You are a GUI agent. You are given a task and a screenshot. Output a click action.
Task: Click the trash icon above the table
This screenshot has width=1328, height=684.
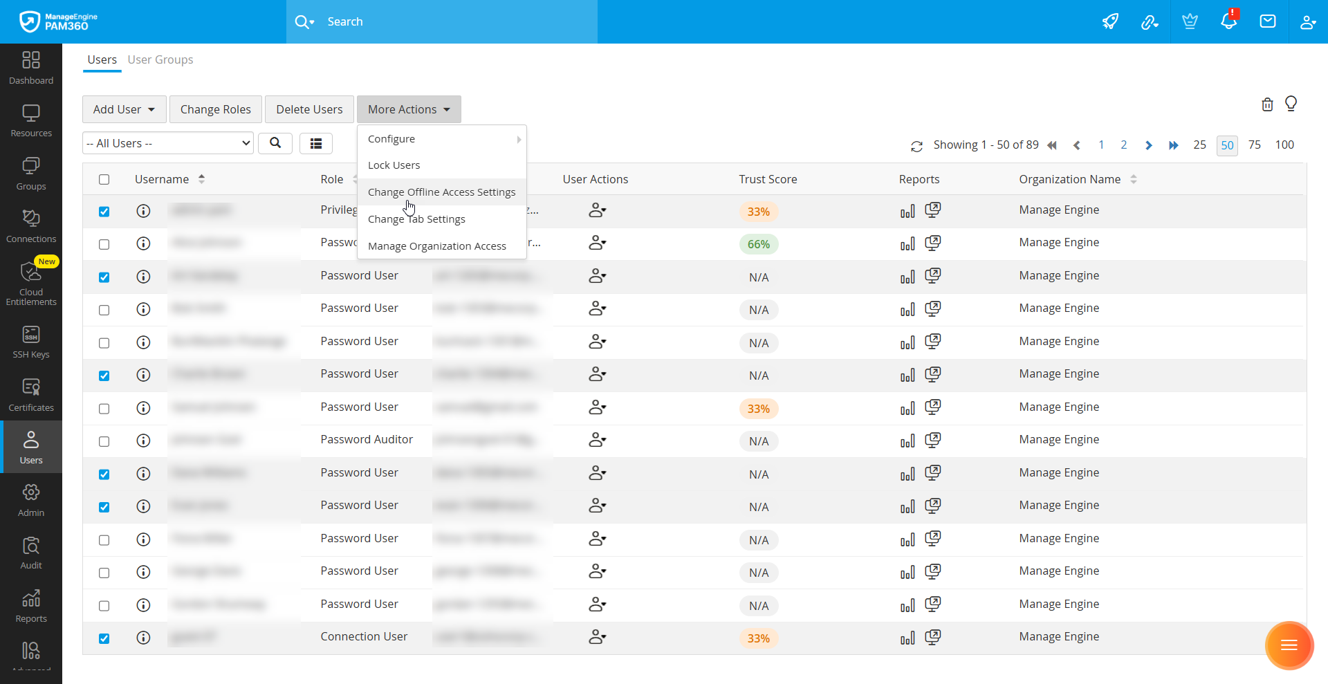coord(1266,104)
